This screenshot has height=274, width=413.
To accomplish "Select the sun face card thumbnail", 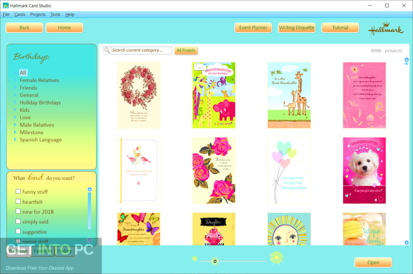I will [289, 229].
